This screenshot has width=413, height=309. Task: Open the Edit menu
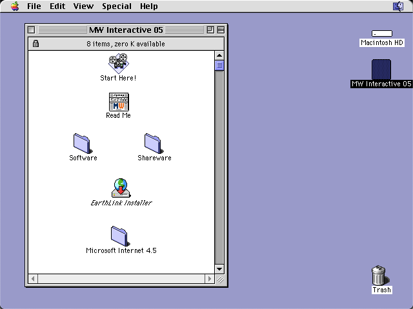(x=57, y=6)
